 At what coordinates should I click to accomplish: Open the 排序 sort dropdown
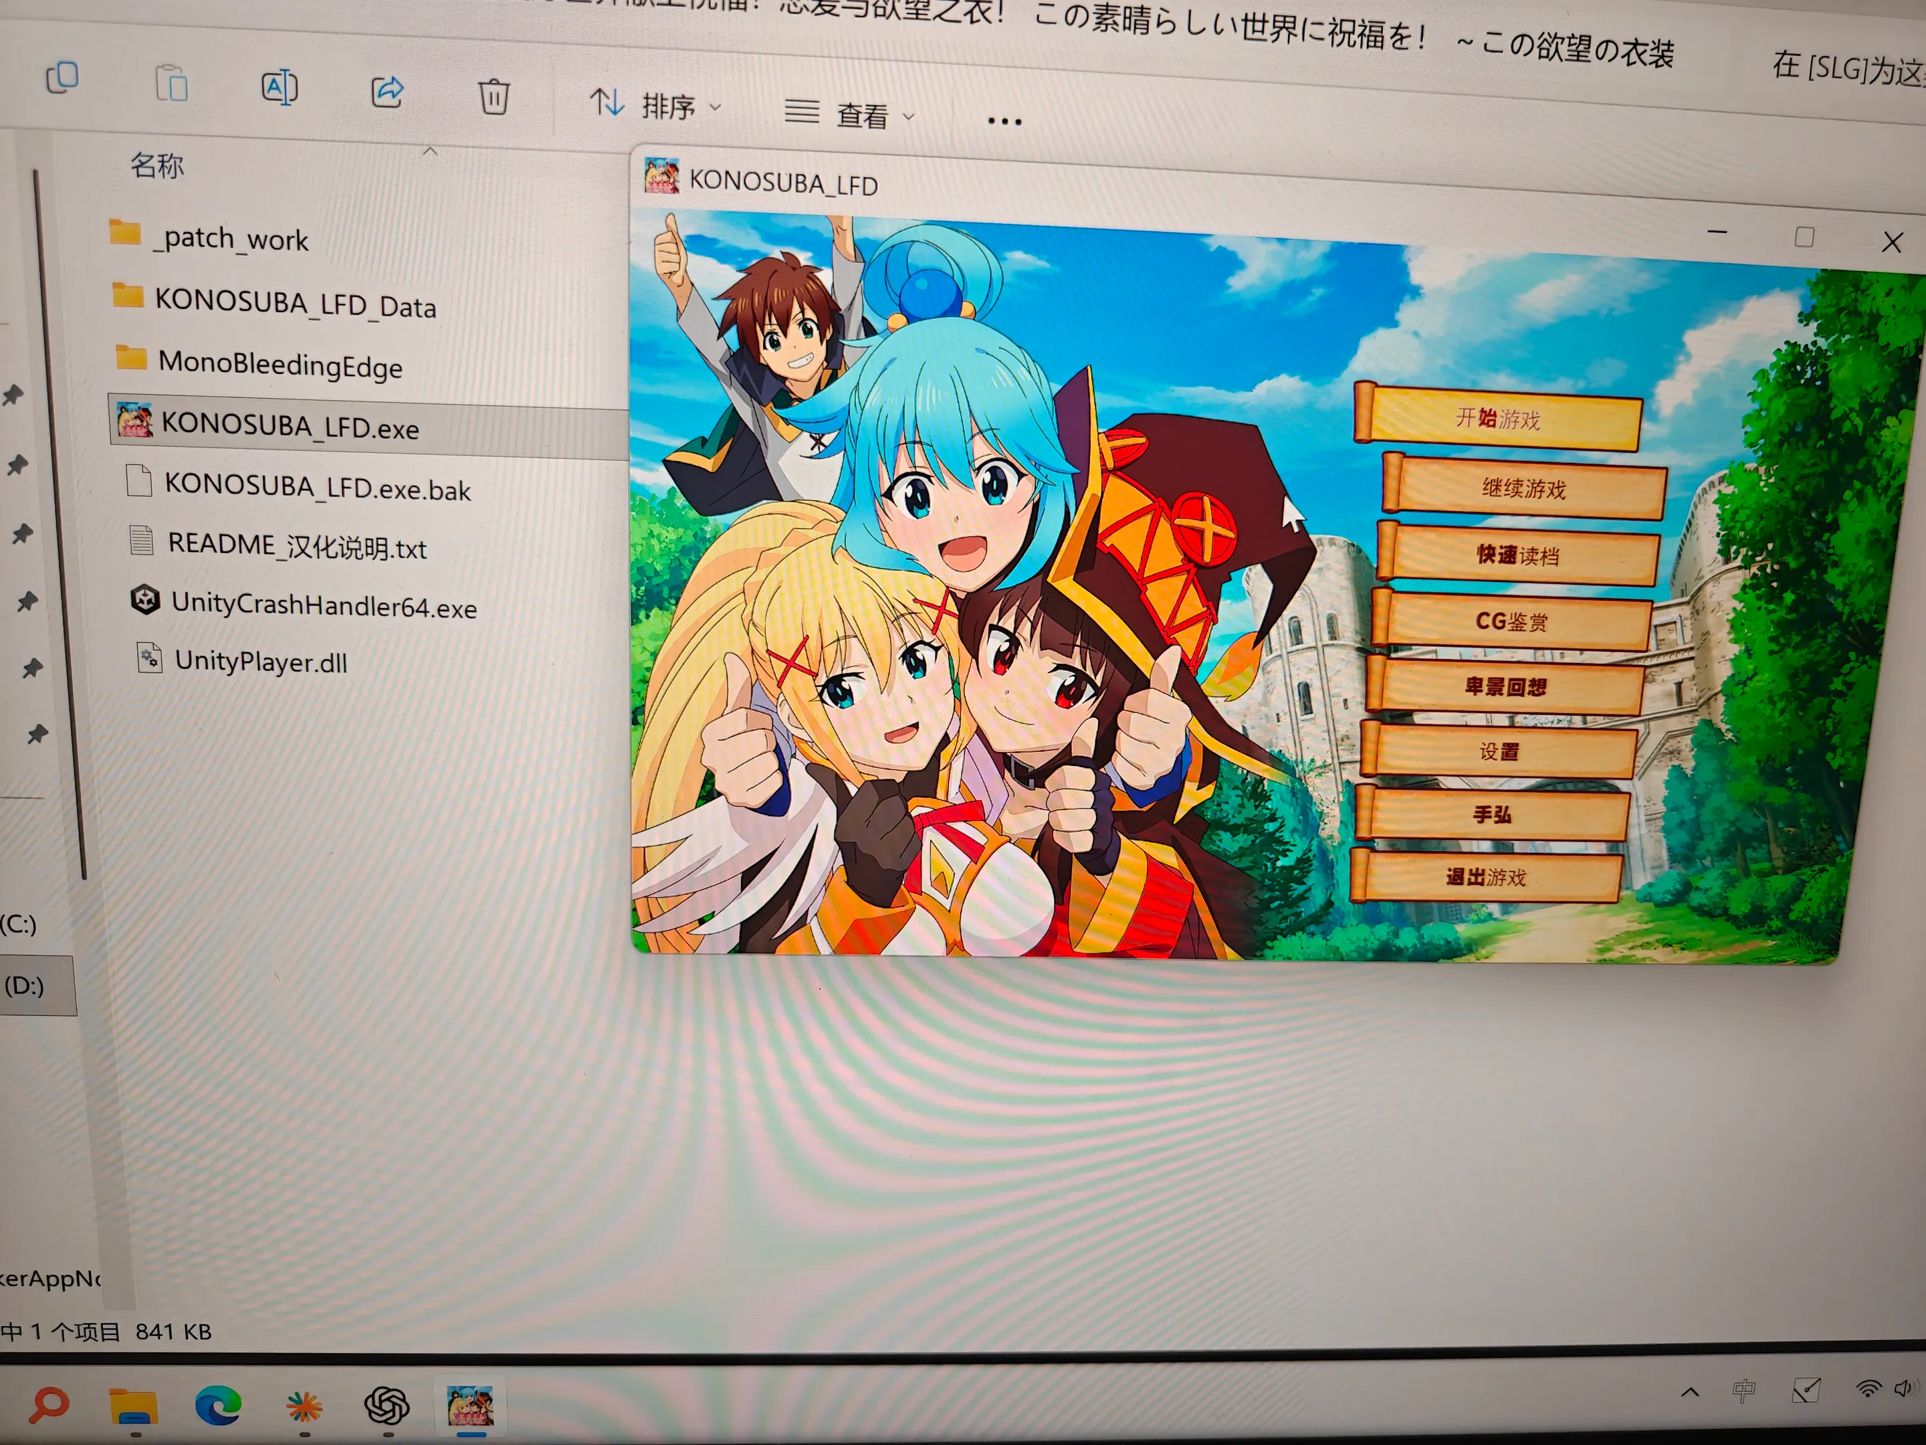pos(657,104)
